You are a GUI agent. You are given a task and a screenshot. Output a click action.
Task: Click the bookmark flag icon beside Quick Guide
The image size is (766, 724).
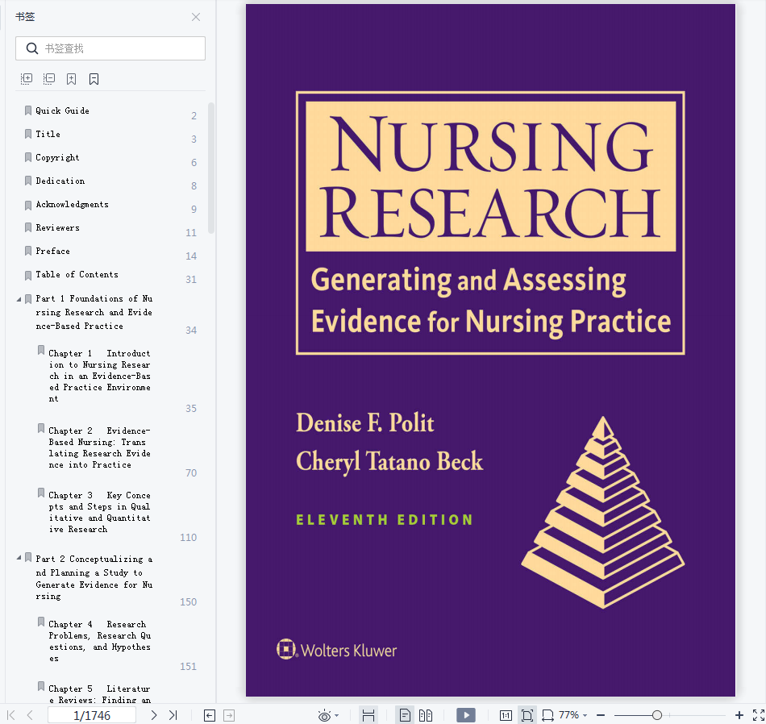tap(28, 111)
